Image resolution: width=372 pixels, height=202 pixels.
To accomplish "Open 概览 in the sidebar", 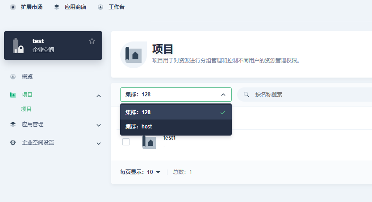I will click(27, 77).
